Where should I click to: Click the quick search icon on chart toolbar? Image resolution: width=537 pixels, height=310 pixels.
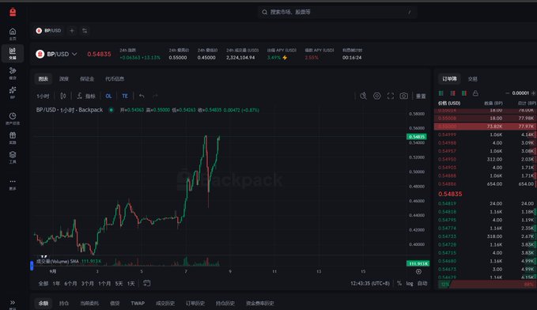[363, 96]
